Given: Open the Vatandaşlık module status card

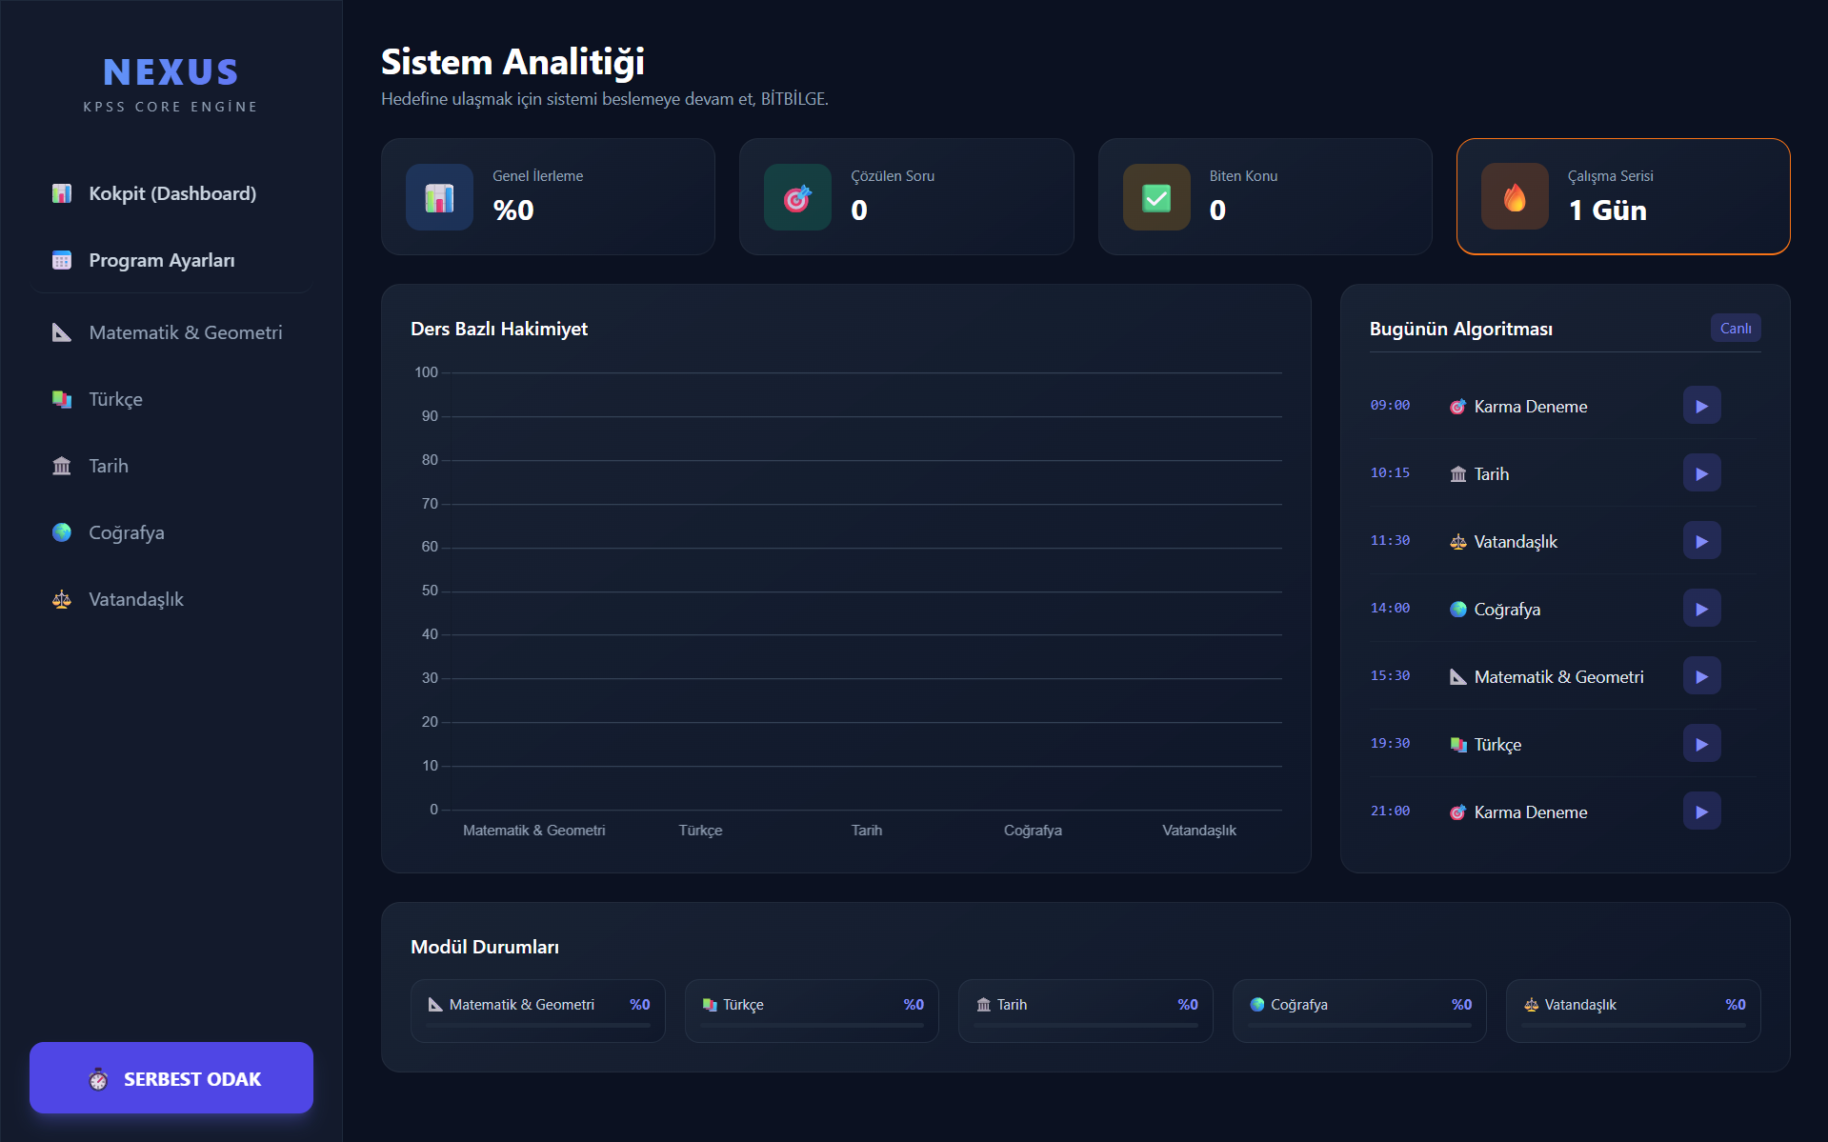Looking at the screenshot, I should (1633, 1011).
